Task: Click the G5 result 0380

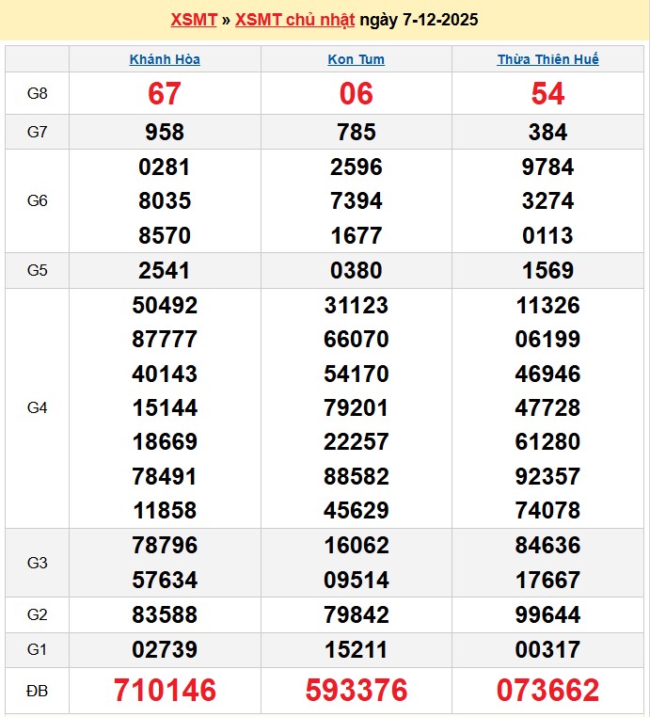Action: [356, 271]
